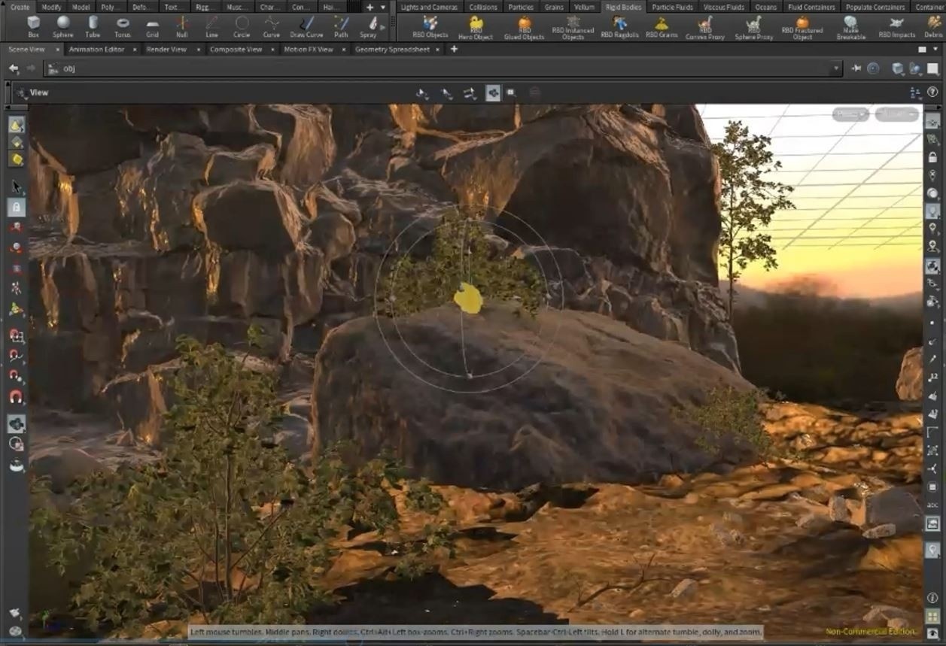Select the Grid shelf tool
This screenshot has width=946, height=646.
(x=152, y=26)
